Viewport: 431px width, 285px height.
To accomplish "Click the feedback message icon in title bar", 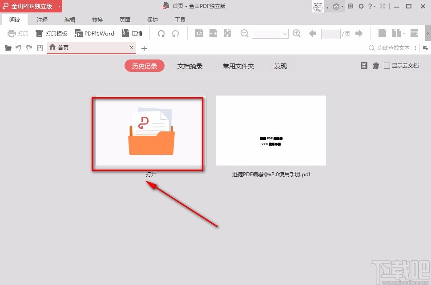I will [x=350, y=6].
